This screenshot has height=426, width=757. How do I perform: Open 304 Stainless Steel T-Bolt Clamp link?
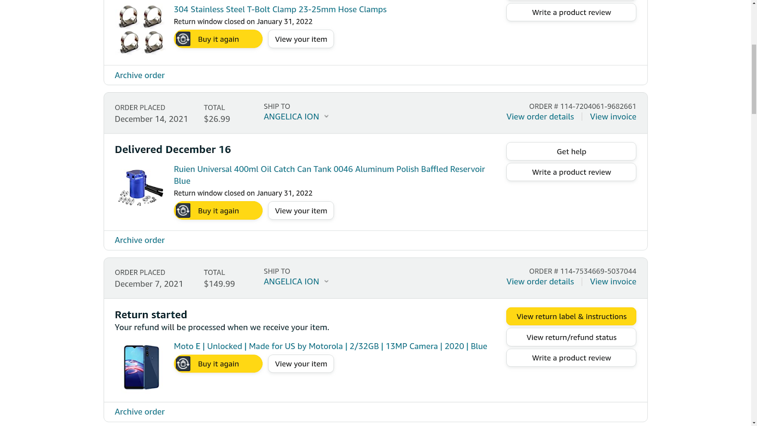coord(280,9)
